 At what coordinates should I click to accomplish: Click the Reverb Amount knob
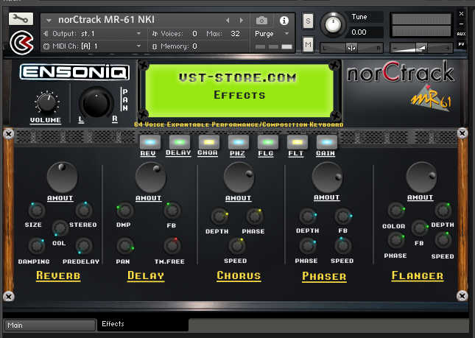(x=62, y=177)
